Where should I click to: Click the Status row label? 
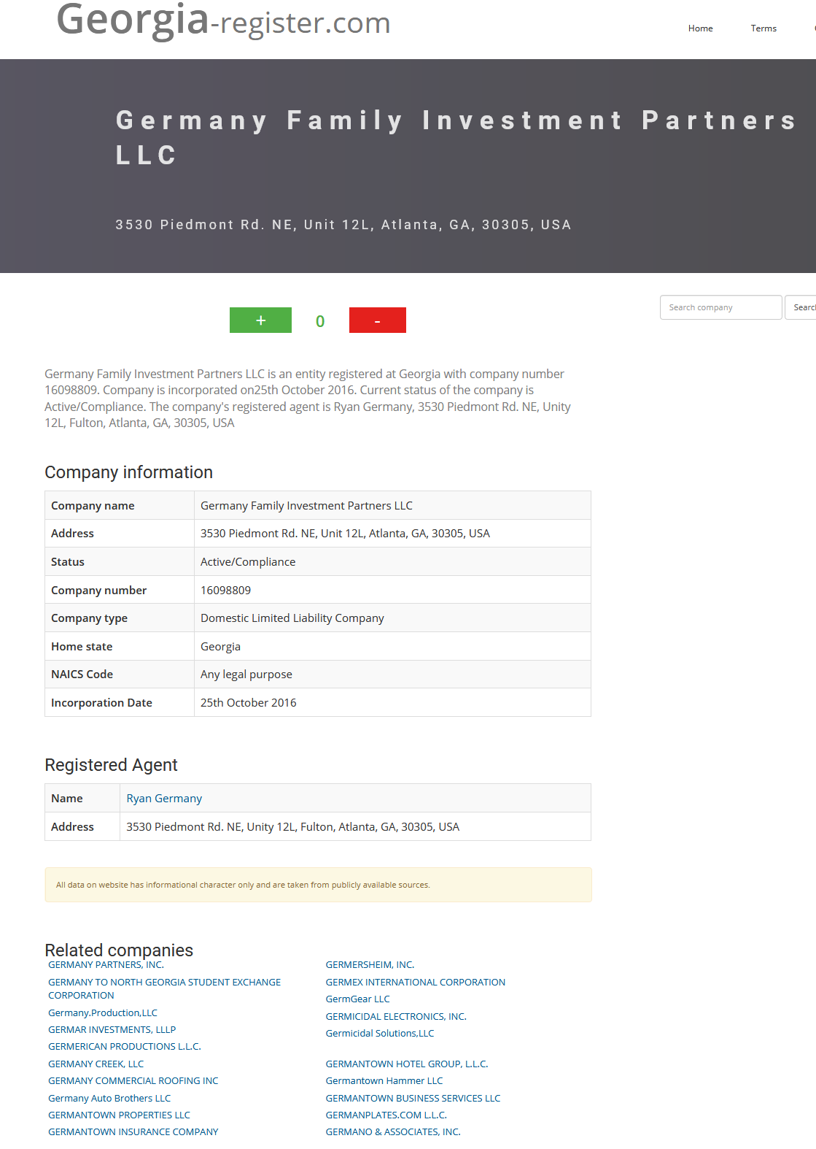(x=68, y=562)
